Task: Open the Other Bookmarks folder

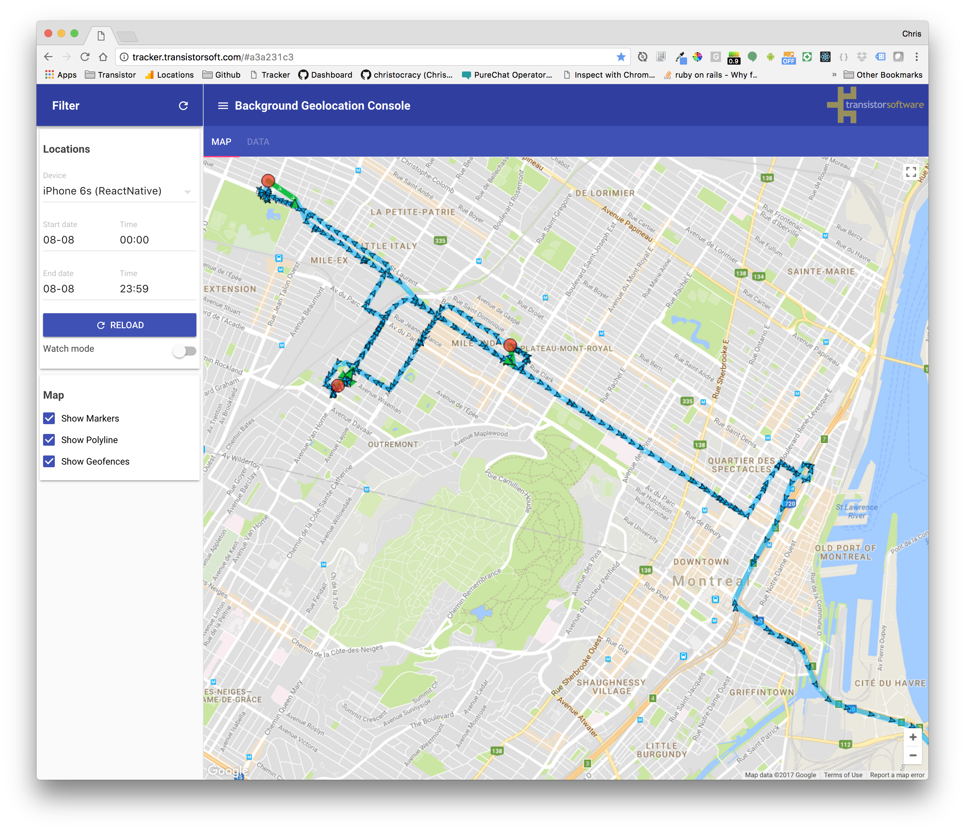Action: tap(883, 74)
